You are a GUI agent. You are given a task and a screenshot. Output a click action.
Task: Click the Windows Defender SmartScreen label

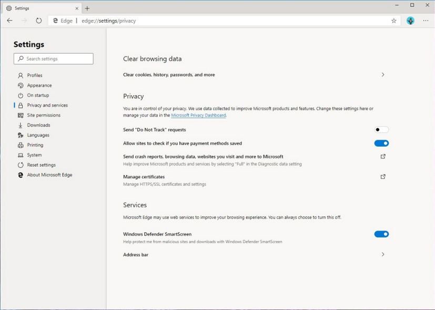click(x=157, y=234)
